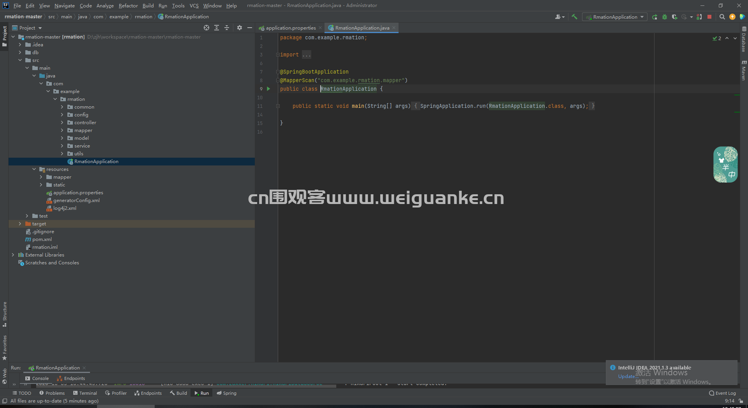The height and width of the screenshot is (408, 748).
Task: Click Select Opened File target icon
Action: [206, 28]
